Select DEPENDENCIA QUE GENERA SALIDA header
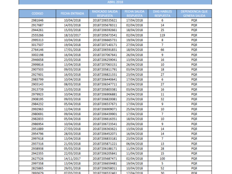The width and height of the screenshot is (232, 174). click(x=194, y=13)
